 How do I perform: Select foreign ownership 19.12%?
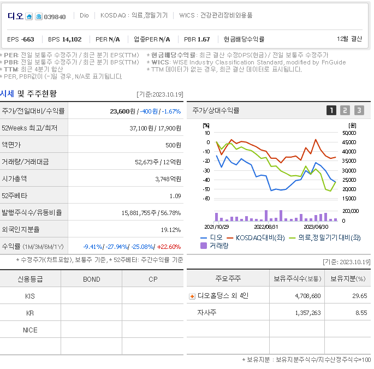click(x=171, y=230)
